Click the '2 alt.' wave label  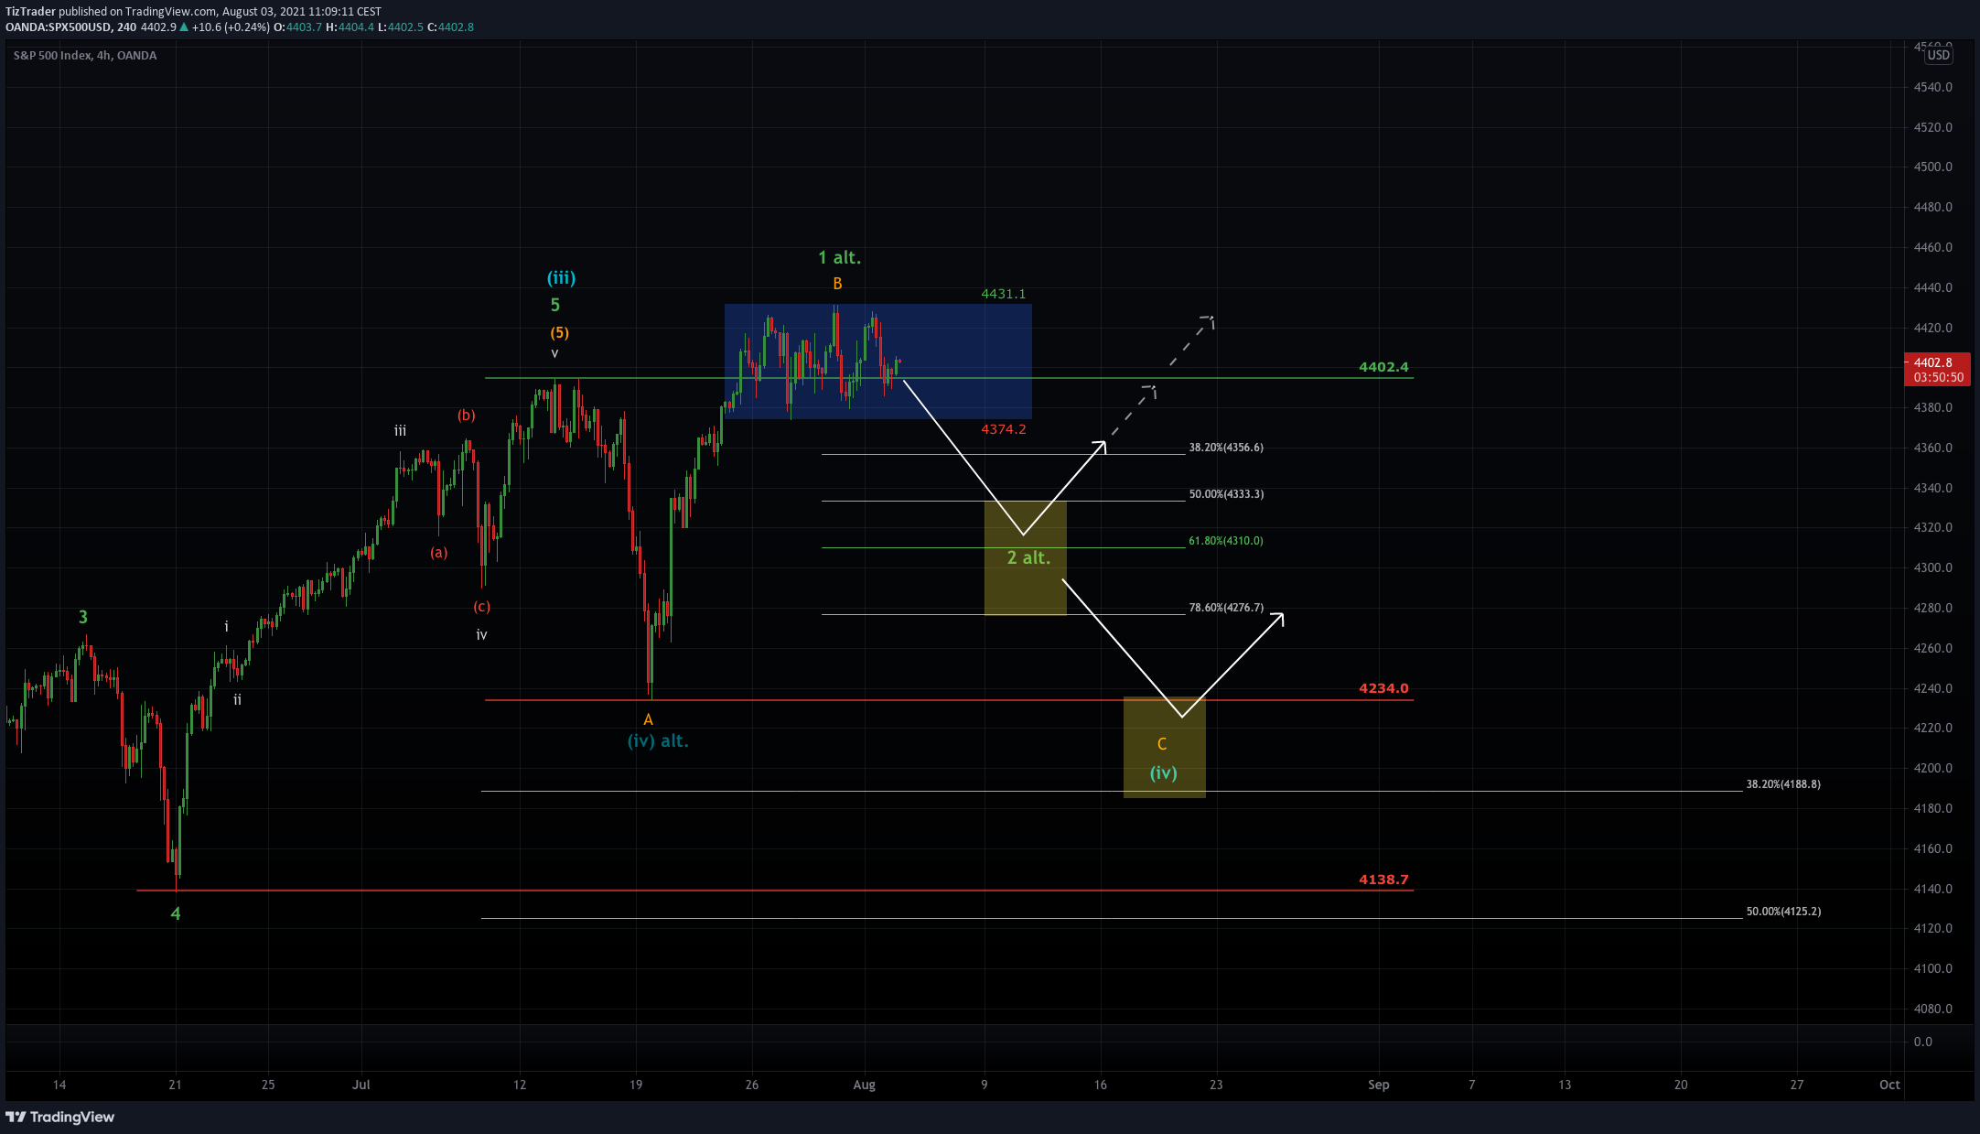coord(1028,557)
